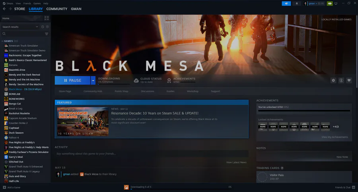Click the achievements progress bar in panel

pyautogui.click(x=304, y=111)
